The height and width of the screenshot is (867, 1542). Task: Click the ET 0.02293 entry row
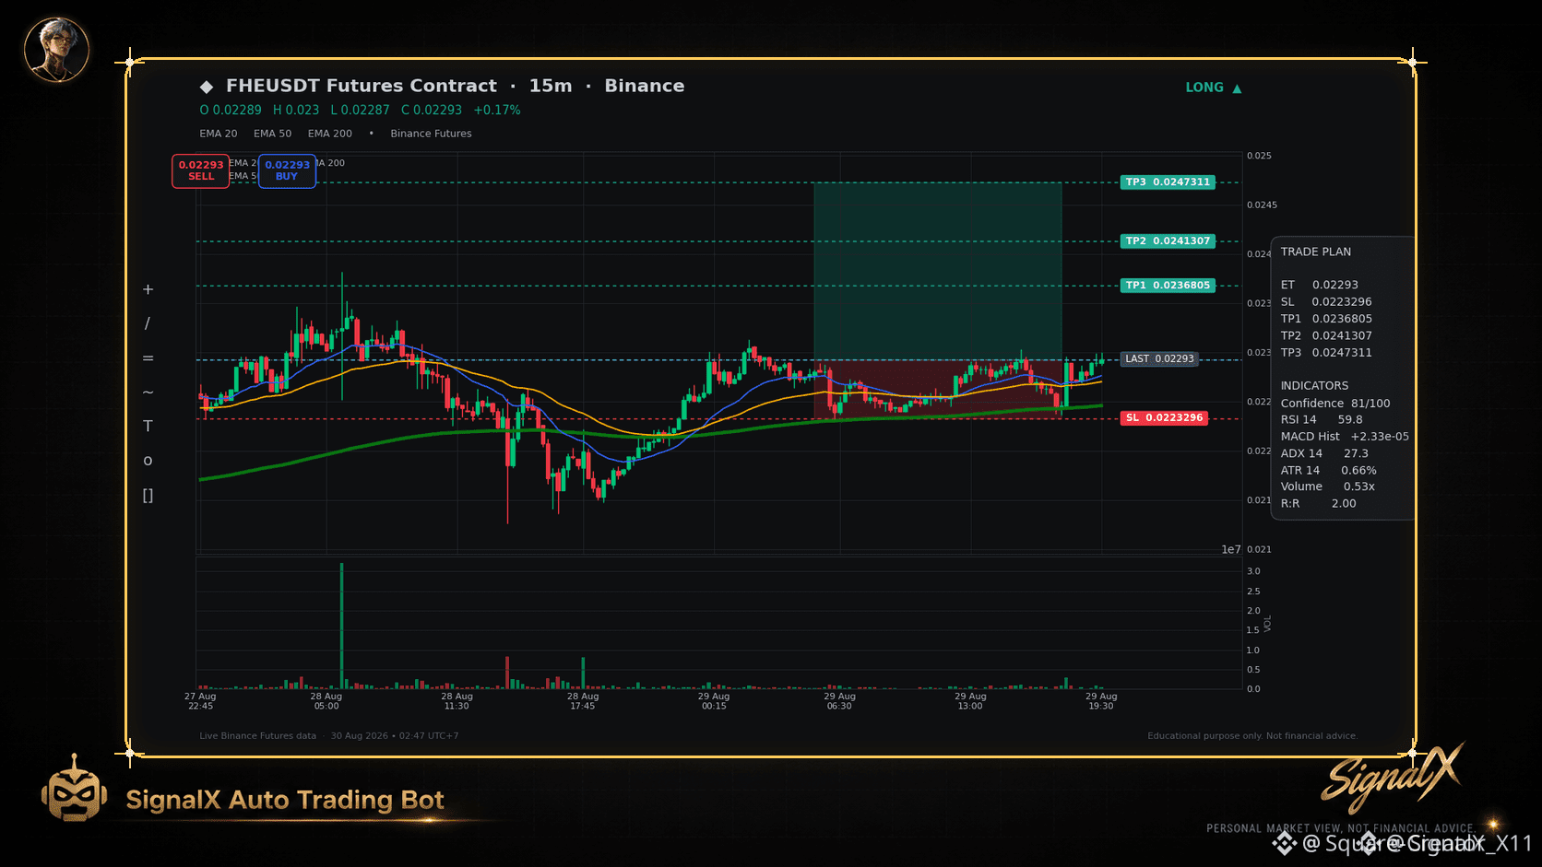coord(1320,285)
